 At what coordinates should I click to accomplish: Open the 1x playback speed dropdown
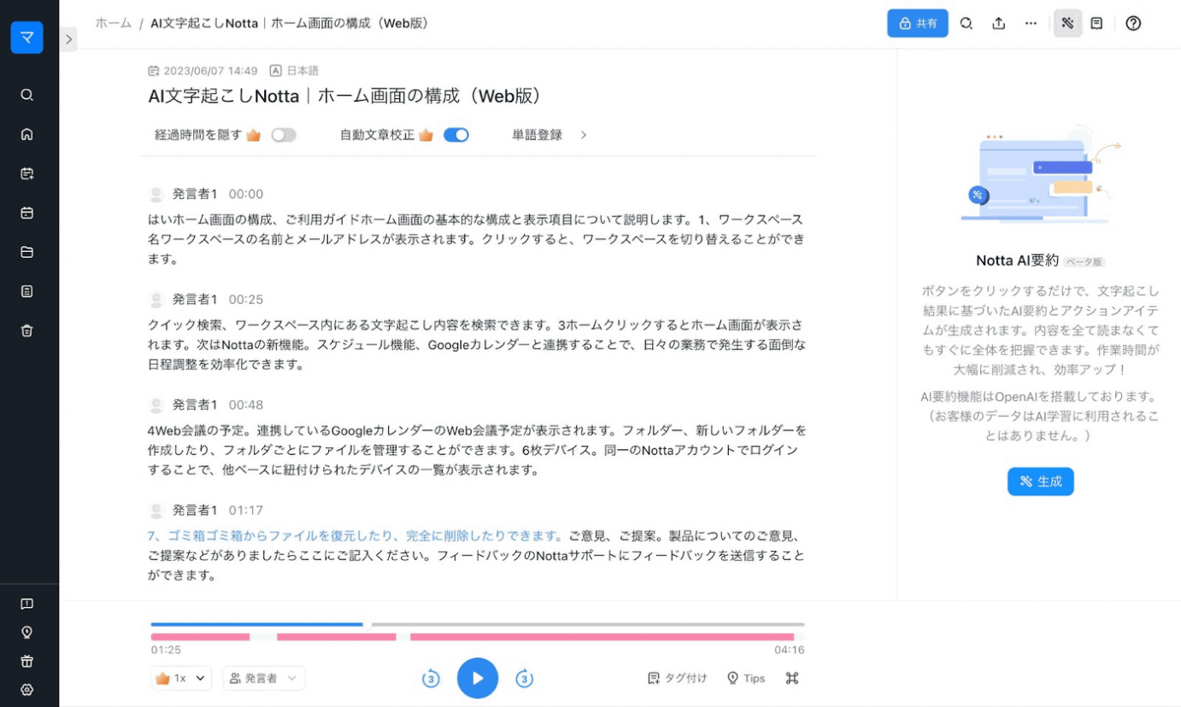181,678
